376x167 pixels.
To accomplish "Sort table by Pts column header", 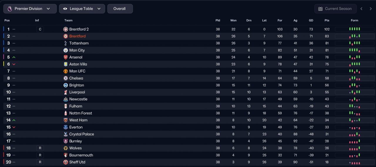I will tap(327, 20).
